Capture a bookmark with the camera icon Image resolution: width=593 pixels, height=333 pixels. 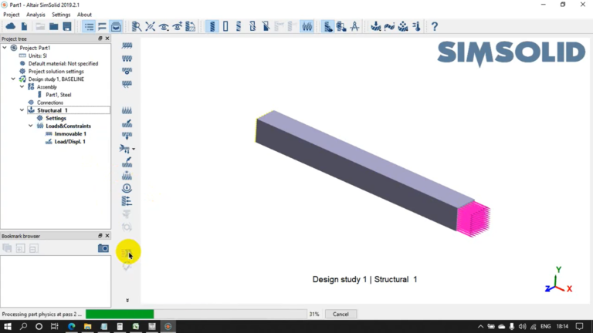coord(103,248)
